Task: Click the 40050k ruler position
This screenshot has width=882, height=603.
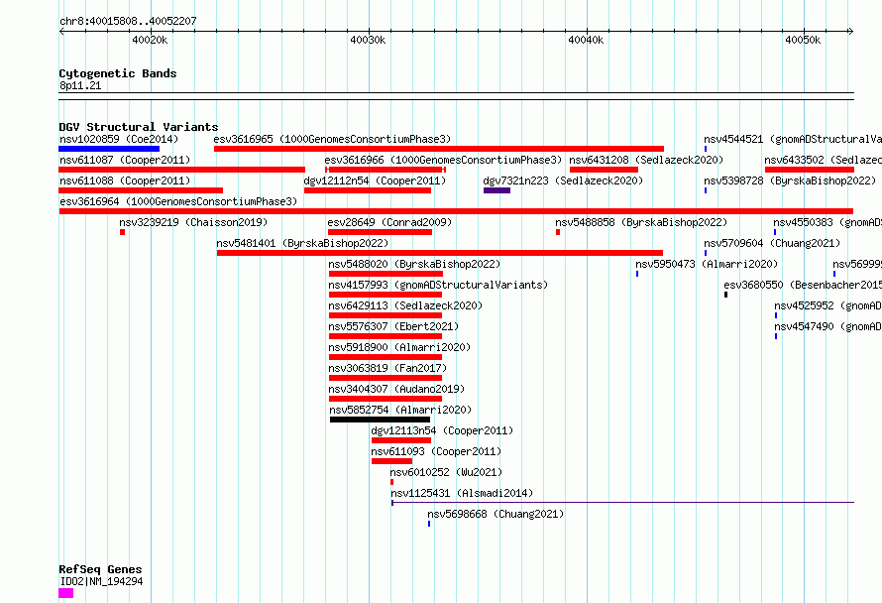Action: (803, 40)
